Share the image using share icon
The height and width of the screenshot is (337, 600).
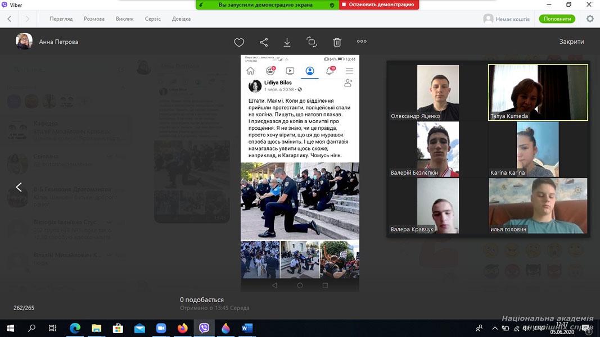(264, 42)
